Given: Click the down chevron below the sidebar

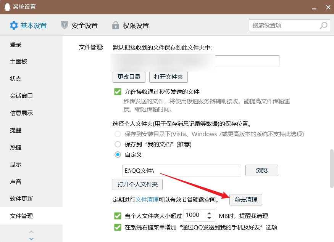Looking at the screenshot, I should pyautogui.click(x=31, y=238).
